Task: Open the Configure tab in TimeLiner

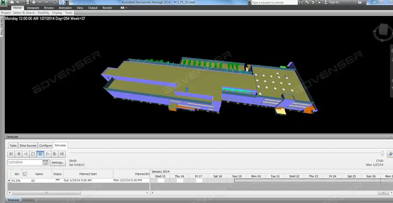Action: click(45, 145)
